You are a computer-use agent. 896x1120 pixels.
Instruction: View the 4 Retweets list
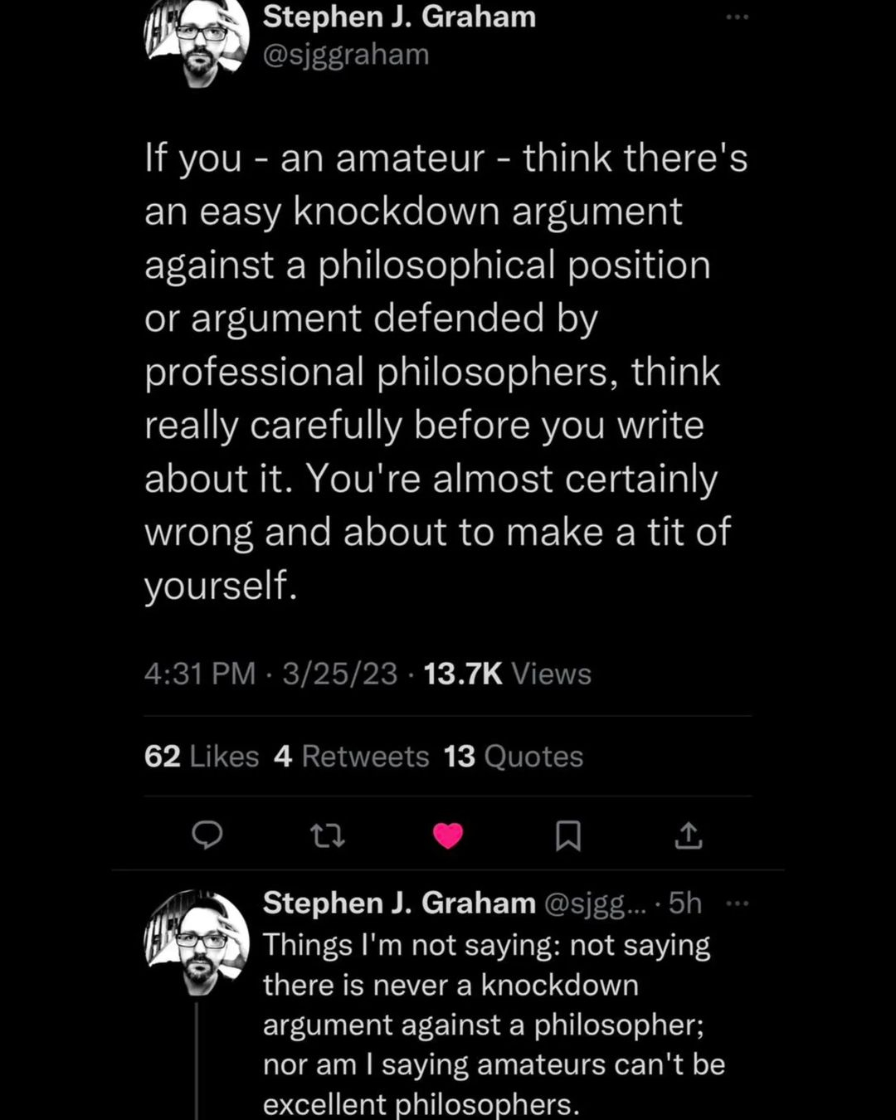click(x=352, y=756)
